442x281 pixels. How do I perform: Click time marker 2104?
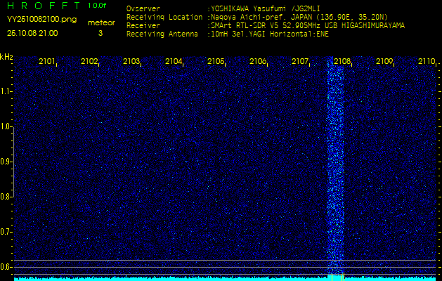pyautogui.click(x=173, y=61)
